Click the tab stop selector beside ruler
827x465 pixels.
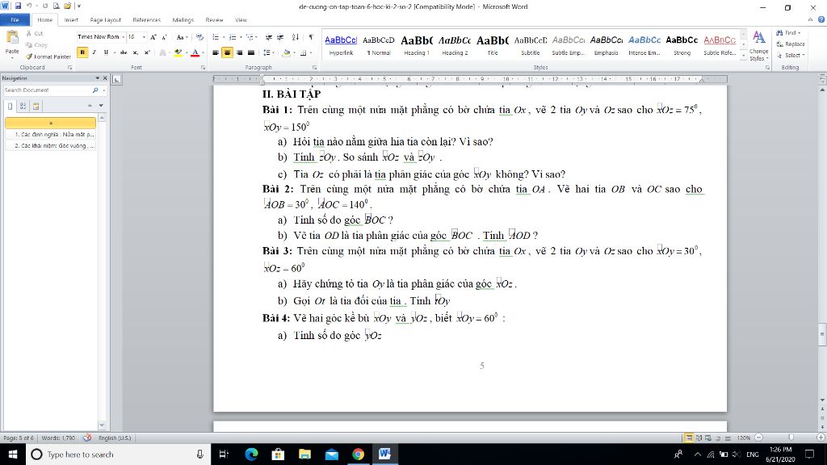(x=116, y=79)
